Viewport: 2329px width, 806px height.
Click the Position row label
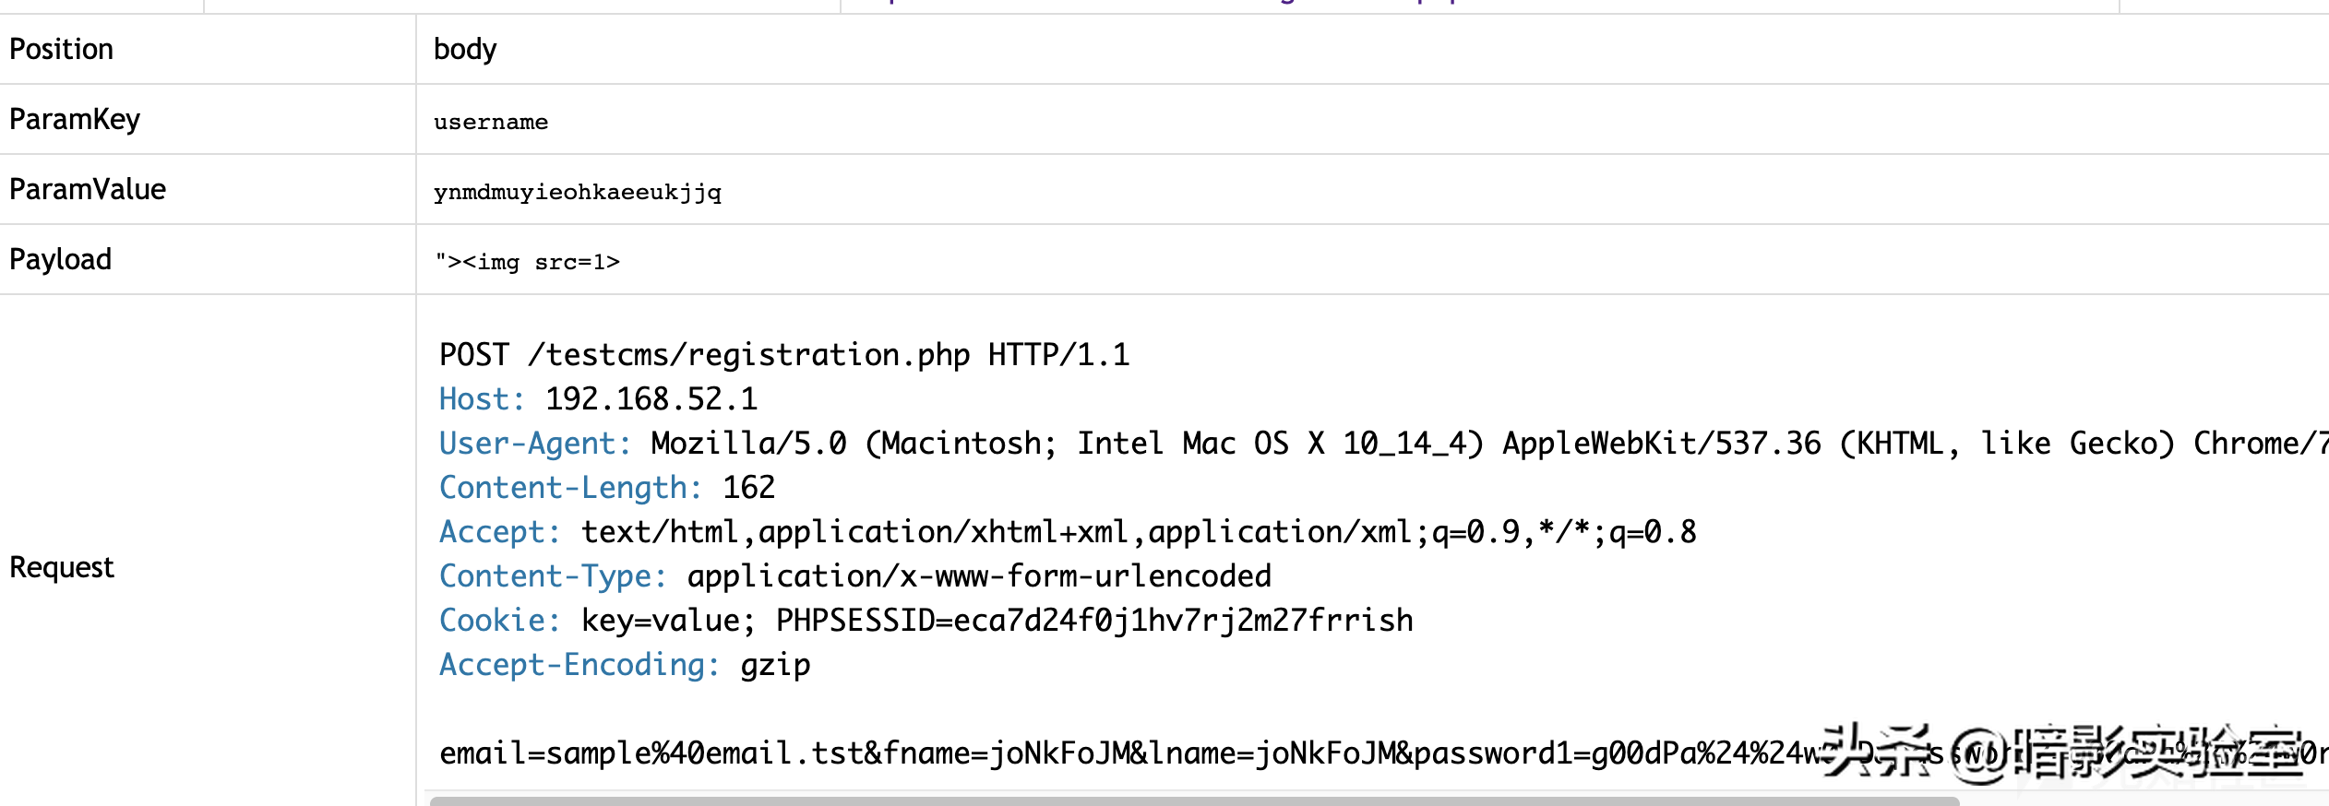click(x=61, y=49)
